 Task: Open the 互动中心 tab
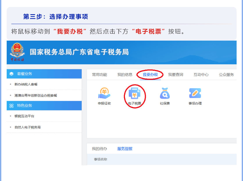click(201, 75)
